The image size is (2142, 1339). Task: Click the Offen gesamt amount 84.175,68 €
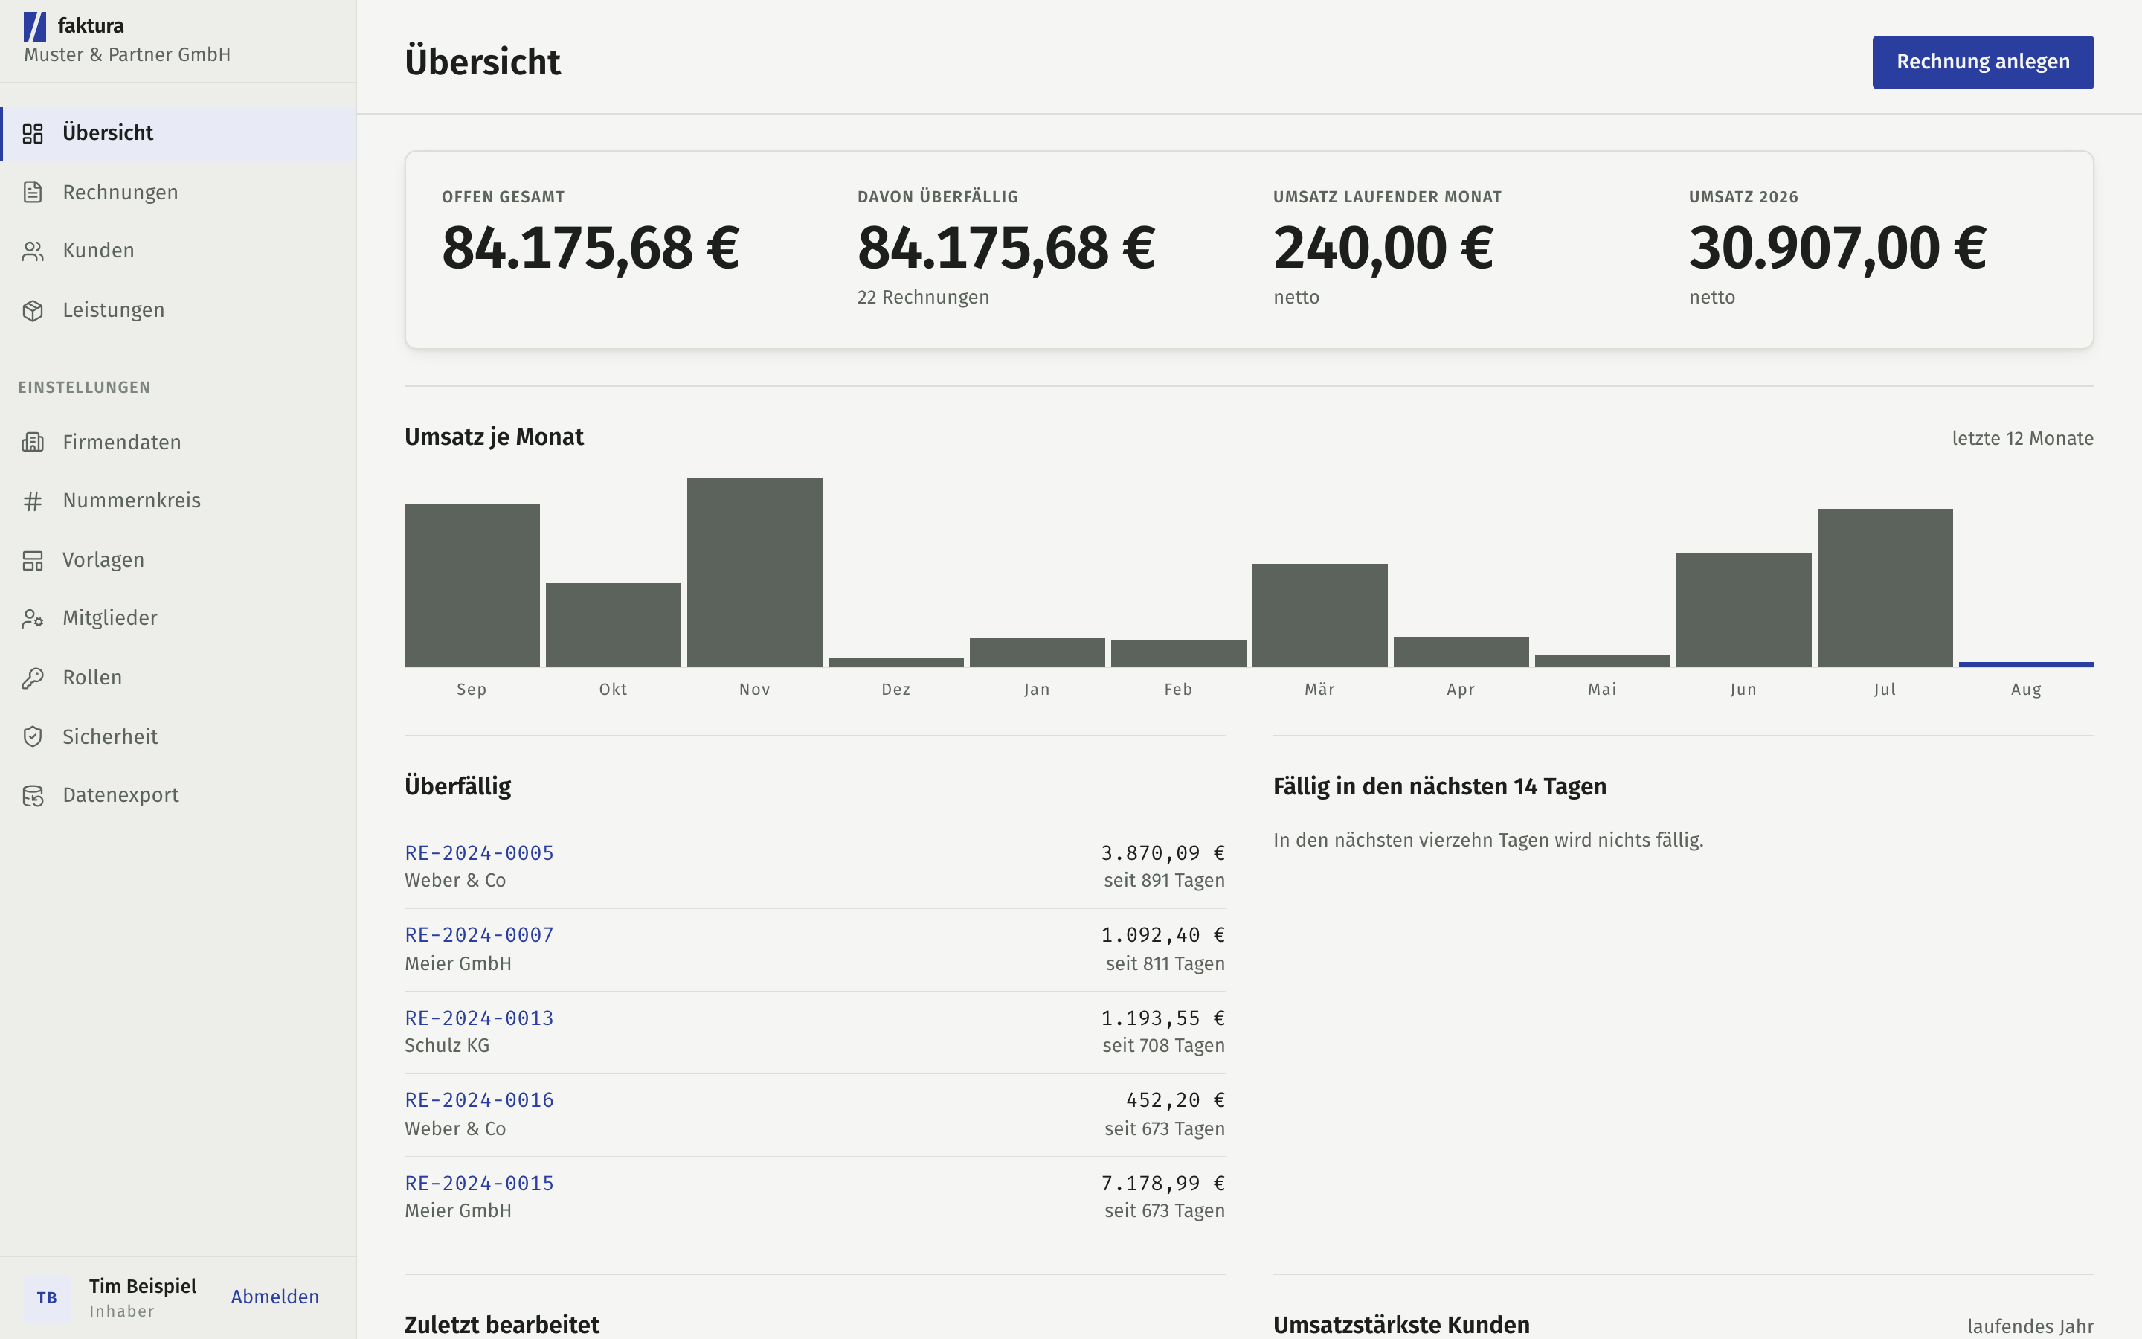click(x=591, y=248)
